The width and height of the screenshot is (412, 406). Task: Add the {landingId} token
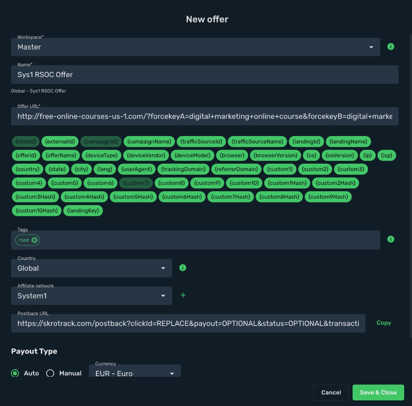[307, 141]
